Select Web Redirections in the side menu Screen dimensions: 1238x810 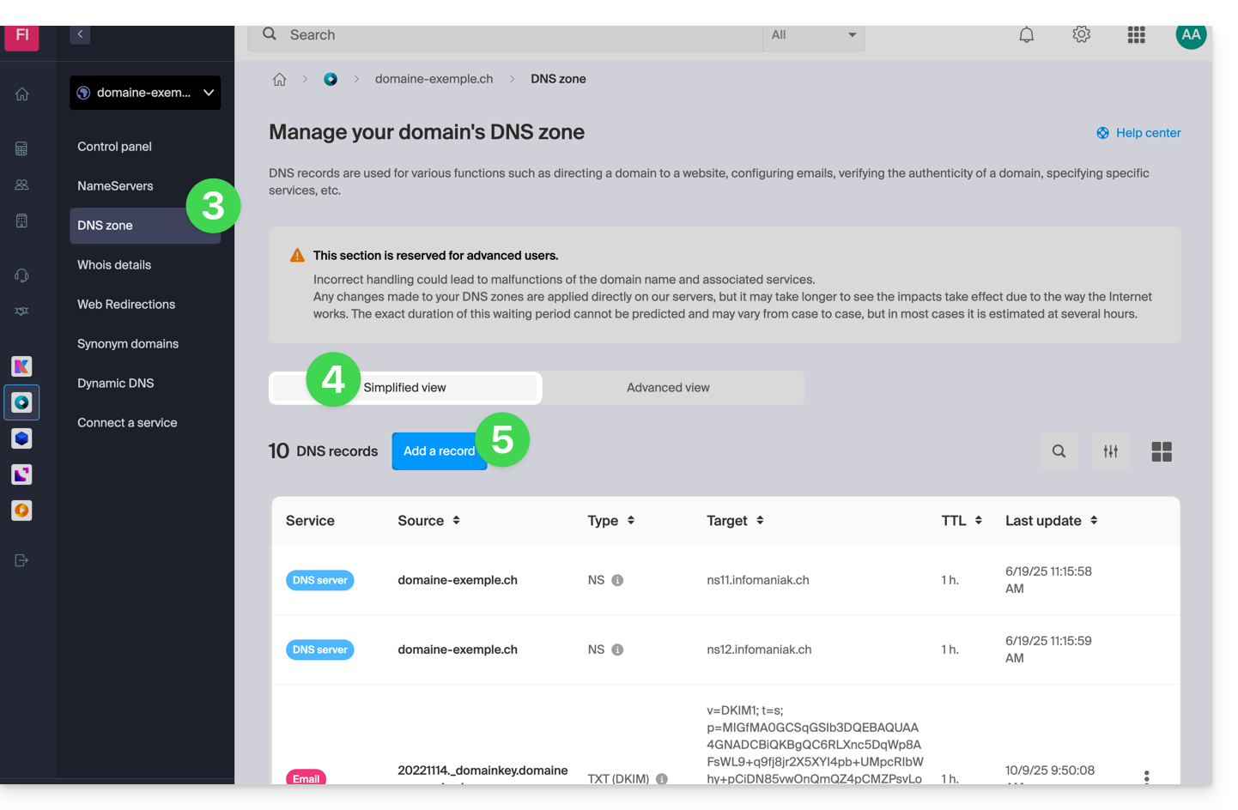click(x=126, y=305)
